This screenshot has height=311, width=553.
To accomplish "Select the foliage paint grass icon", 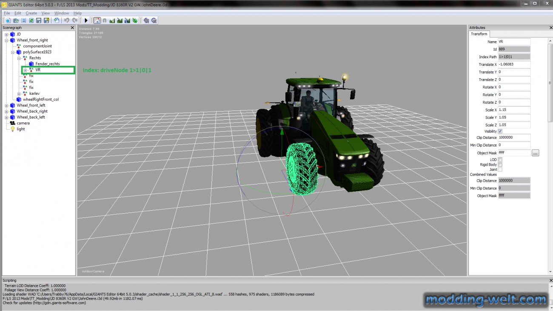I will (135, 20).
